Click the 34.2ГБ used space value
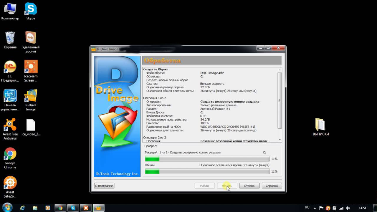The width and height of the screenshot is (377, 212). 205,120
